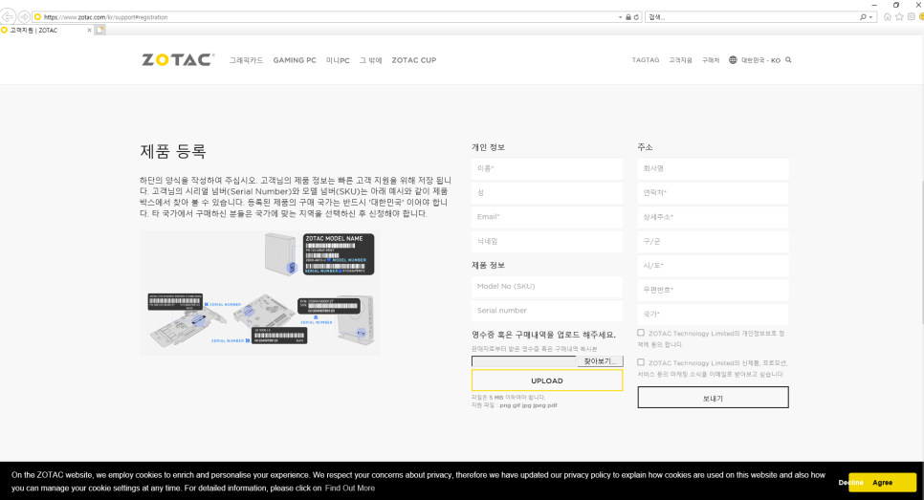Viewport: 924px width, 500px height.
Task: Click the 닉네임 nickname field
Action: pos(547,241)
